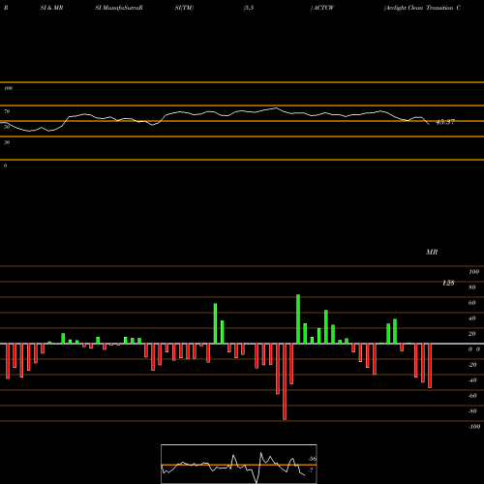
Task: Click the 70 axis label of the RSI panel
Action: point(7,111)
